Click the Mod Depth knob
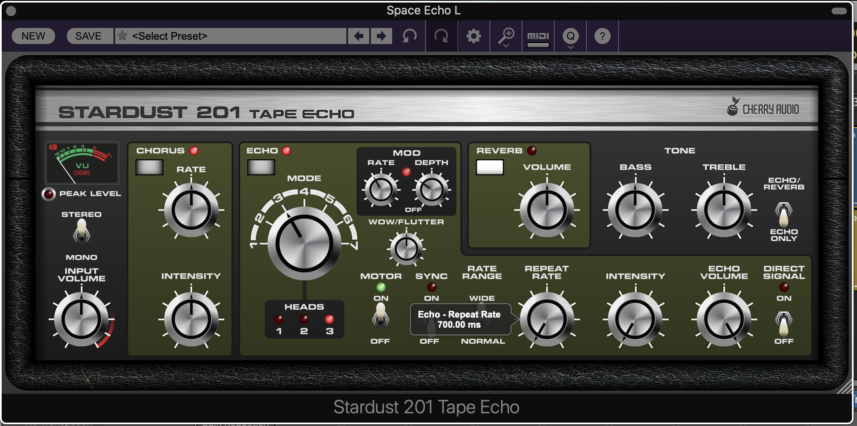The width and height of the screenshot is (857, 426). 431,190
